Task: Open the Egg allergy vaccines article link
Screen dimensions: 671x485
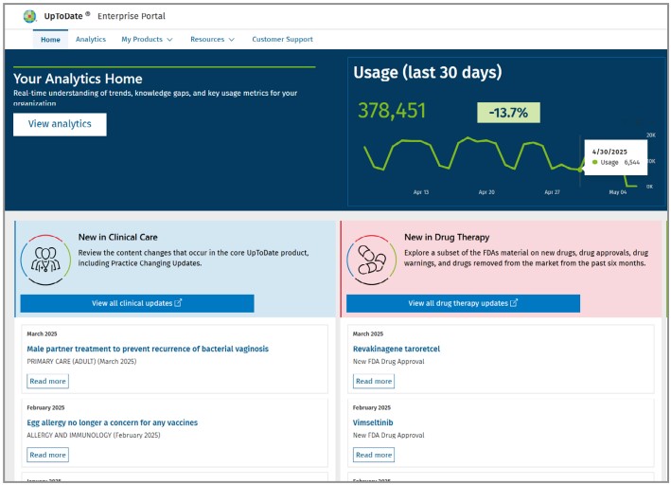Action: pyautogui.click(x=112, y=422)
